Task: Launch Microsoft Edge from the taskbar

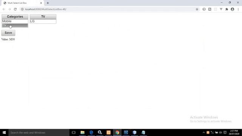Action: click(x=91, y=133)
